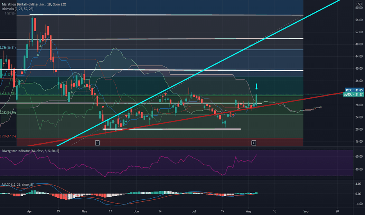Click the USD currency label

pos(359,4)
